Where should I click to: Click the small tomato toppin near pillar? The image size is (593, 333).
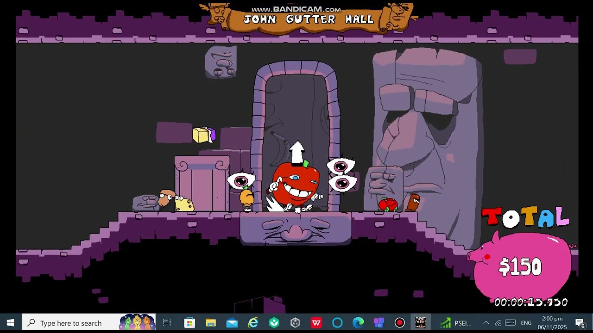click(x=388, y=204)
